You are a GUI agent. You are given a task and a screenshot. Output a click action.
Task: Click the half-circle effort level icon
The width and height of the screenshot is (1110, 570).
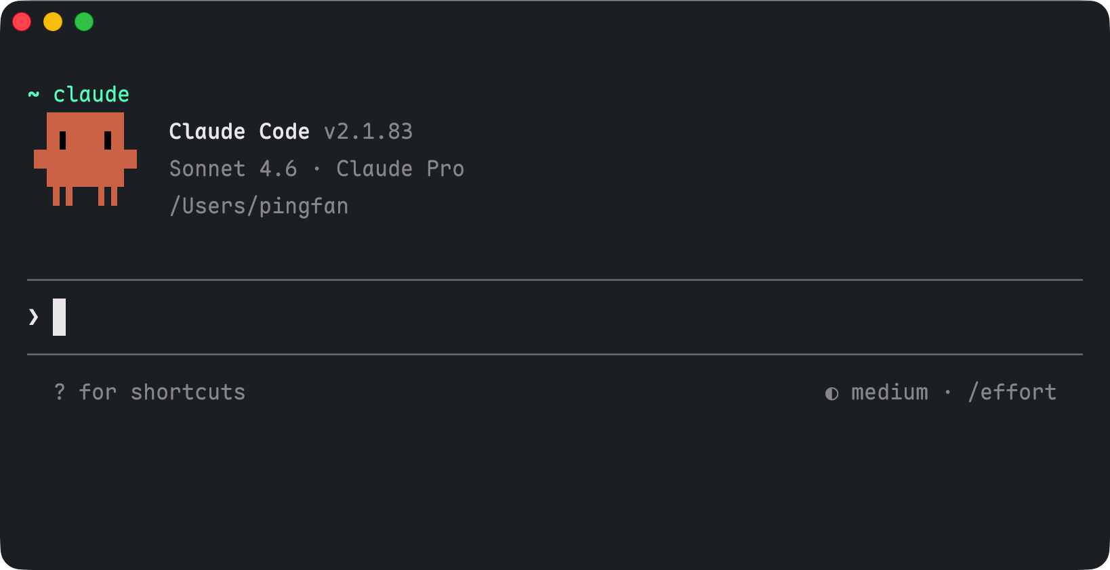(831, 393)
